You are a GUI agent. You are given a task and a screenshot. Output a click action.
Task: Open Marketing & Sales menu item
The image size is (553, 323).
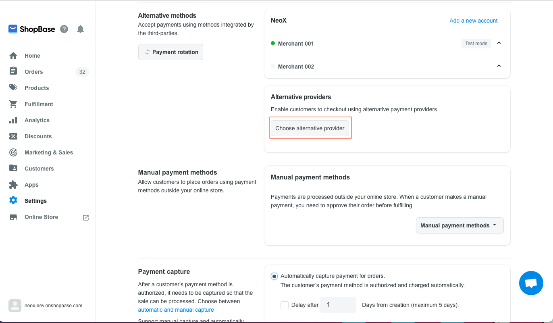48,152
